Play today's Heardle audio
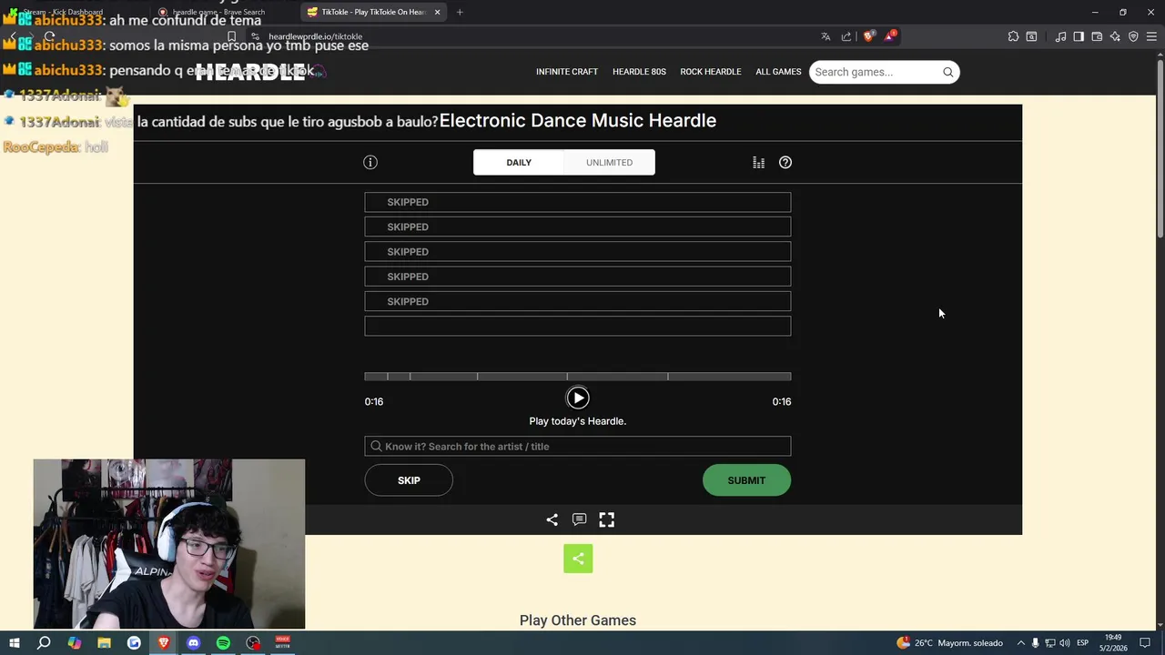1165x655 pixels. pos(578,398)
